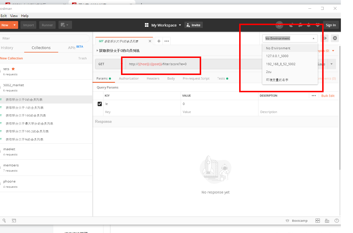Select the 192_168_8_52_5002 environment
Viewport: 353px width, 233px height.
pos(290,64)
